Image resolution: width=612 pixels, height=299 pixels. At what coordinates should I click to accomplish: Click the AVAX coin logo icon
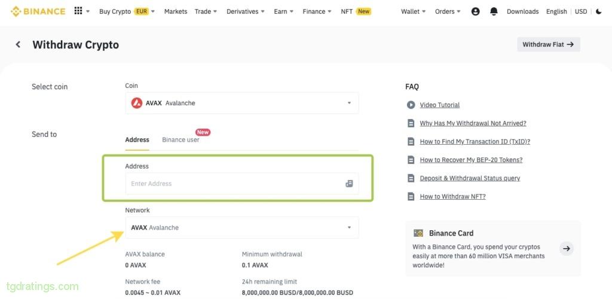tap(137, 103)
